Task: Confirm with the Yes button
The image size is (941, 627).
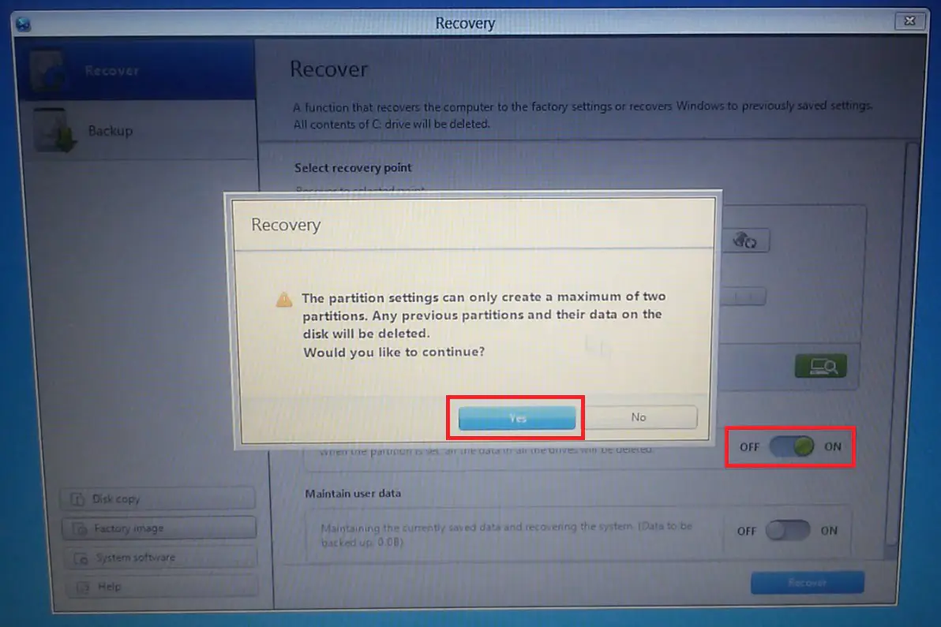Action: click(517, 418)
